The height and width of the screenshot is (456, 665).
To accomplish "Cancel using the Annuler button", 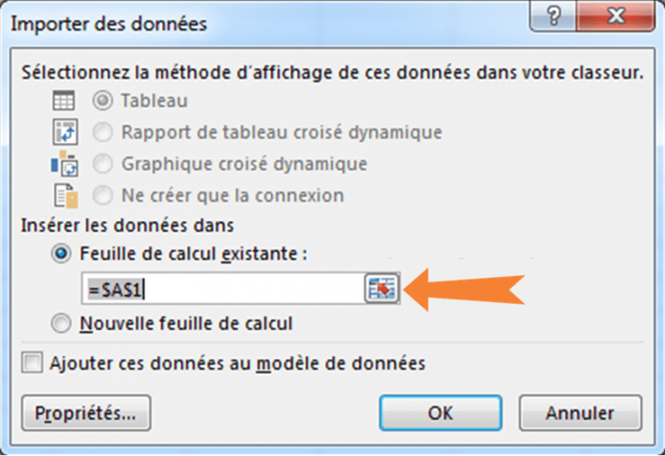I will 580,413.
